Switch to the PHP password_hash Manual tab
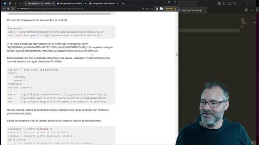This screenshot has width=259, height=145. click(71, 4)
